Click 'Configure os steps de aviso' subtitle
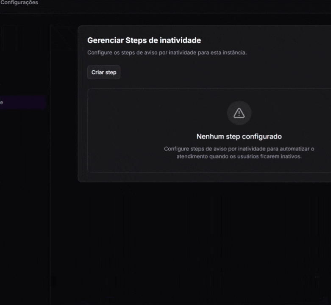 [167, 53]
